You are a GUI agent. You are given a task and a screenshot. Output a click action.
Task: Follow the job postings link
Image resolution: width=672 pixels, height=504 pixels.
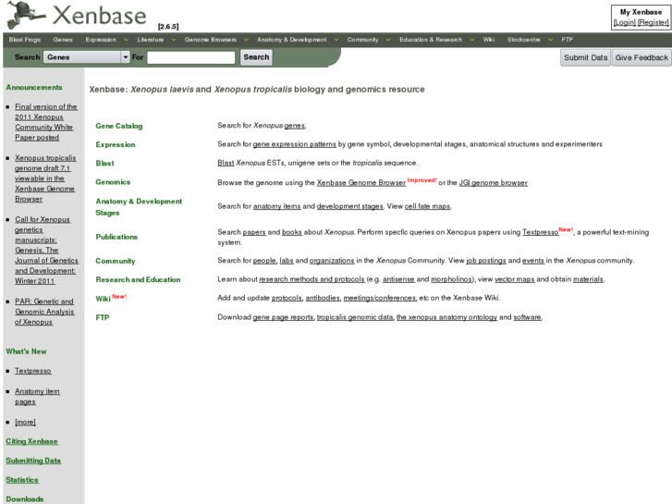(486, 261)
